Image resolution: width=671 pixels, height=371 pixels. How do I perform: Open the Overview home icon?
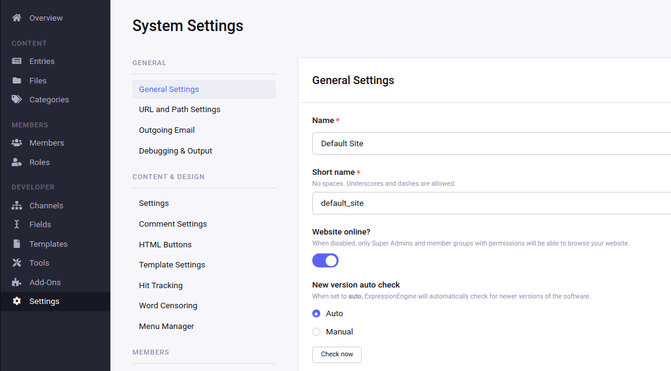(x=16, y=17)
